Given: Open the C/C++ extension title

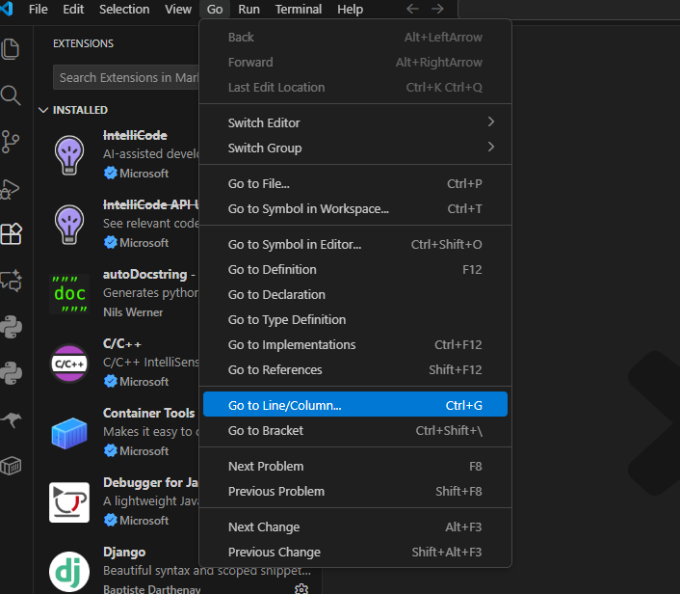Looking at the screenshot, I should (x=122, y=344).
